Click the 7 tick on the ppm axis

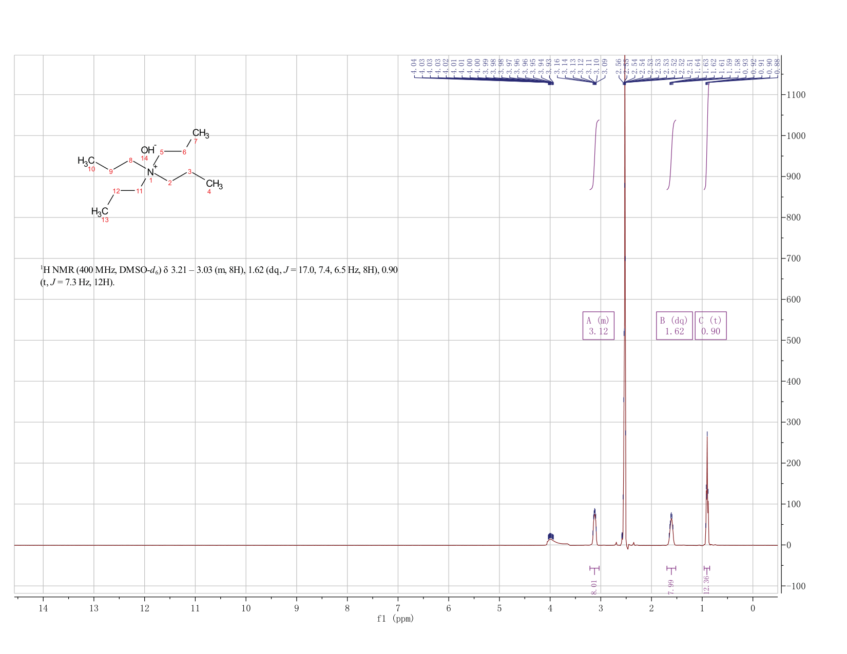tap(398, 608)
